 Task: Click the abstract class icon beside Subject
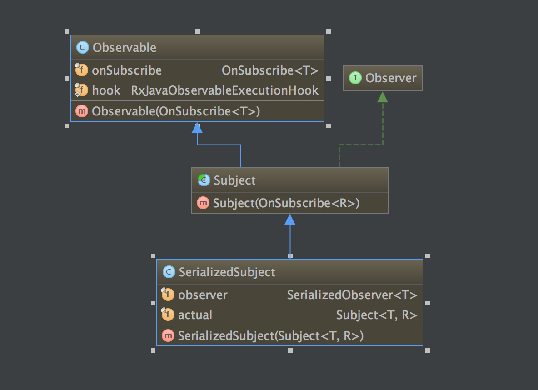(204, 180)
